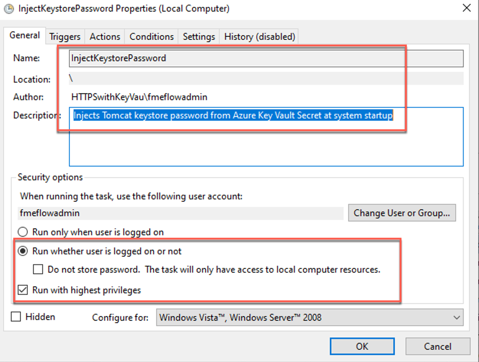Close the Properties dialog with the X
The height and width of the screenshot is (362, 479).
[x=466, y=8]
